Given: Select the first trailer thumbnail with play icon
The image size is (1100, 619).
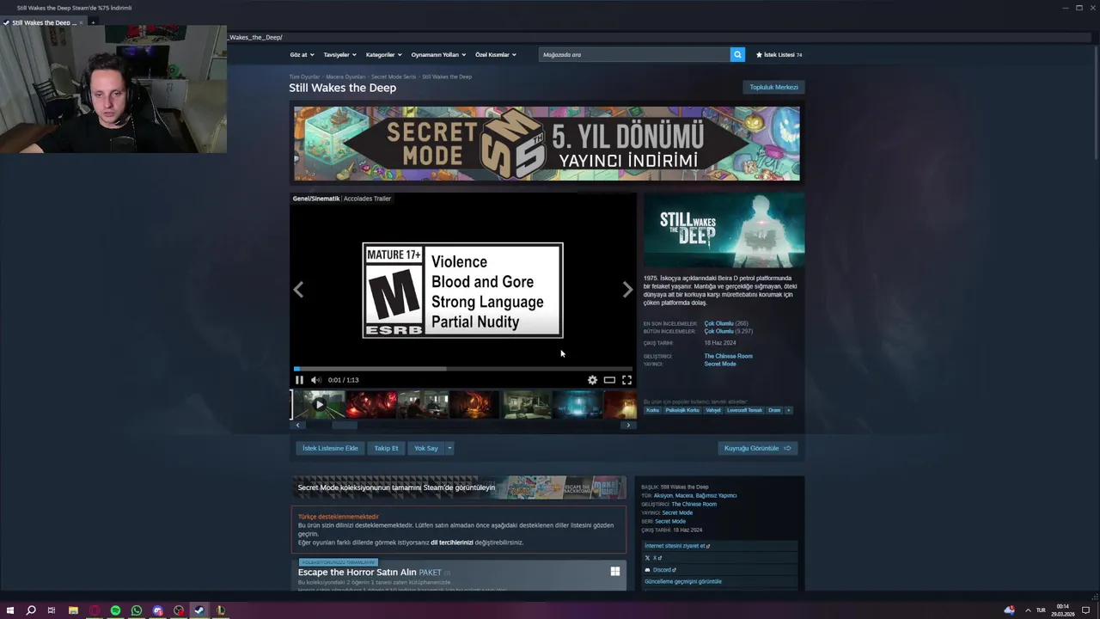Looking at the screenshot, I should point(319,404).
